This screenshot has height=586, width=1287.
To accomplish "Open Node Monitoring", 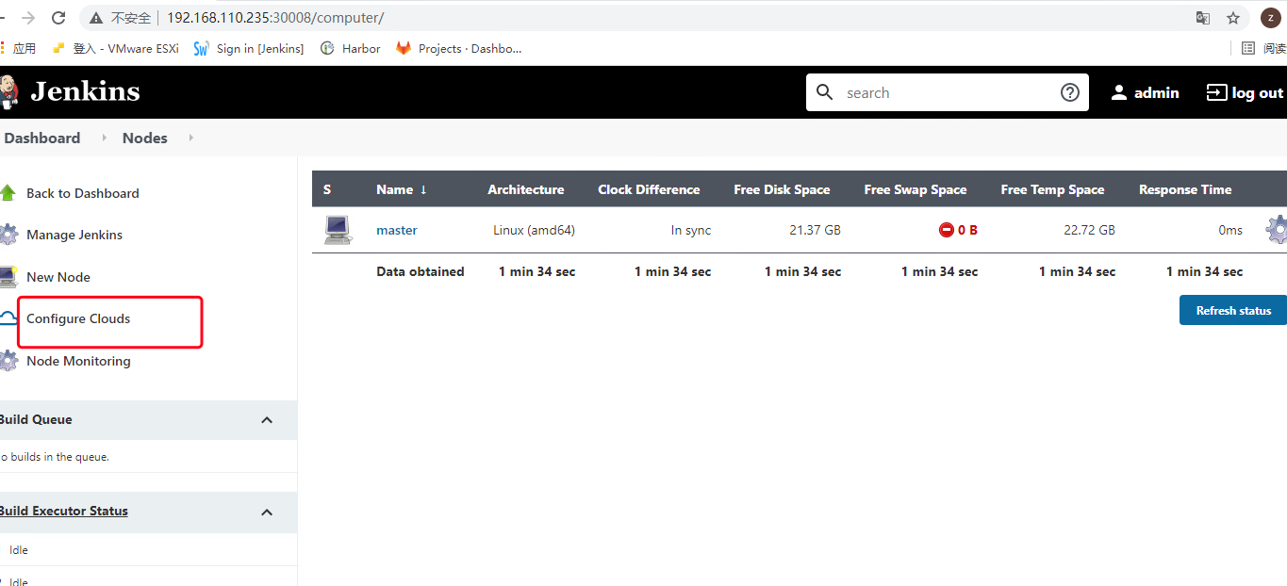I will click(x=78, y=361).
